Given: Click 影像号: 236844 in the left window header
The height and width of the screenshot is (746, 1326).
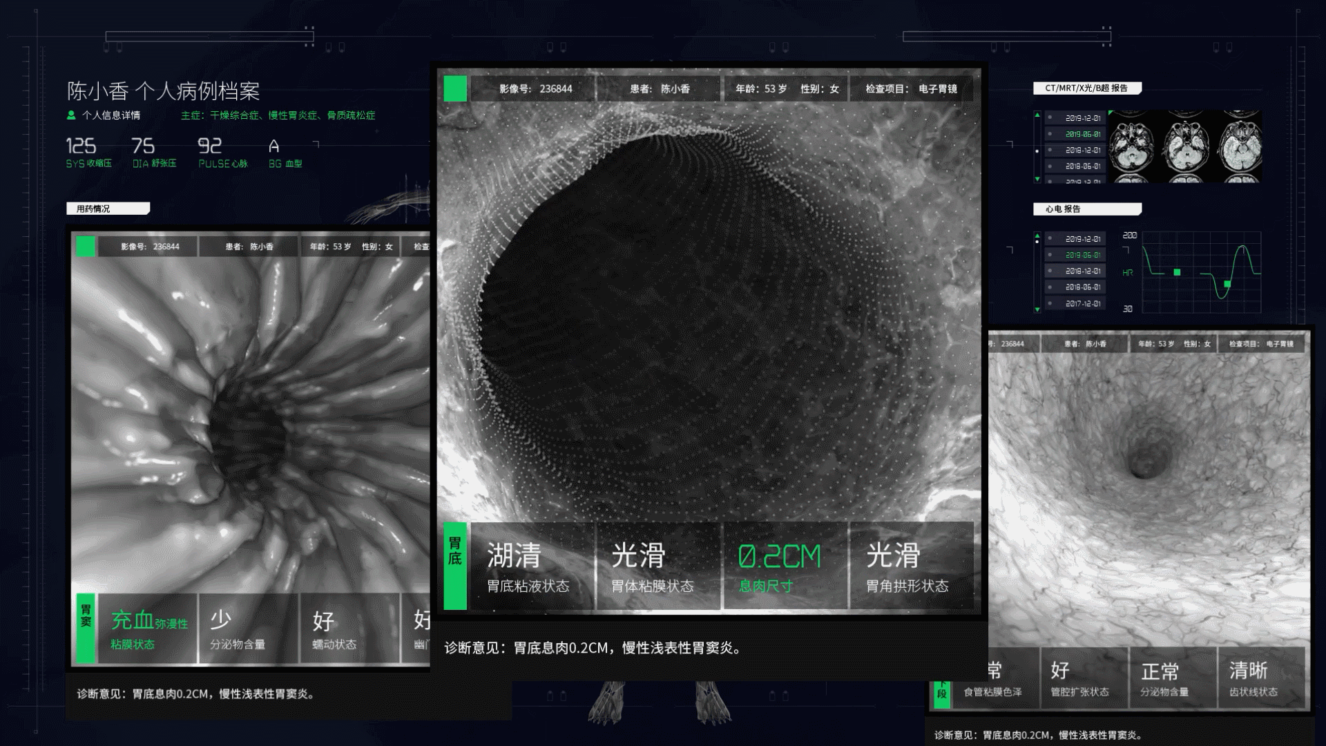Looking at the screenshot, I should click(148, 247).
